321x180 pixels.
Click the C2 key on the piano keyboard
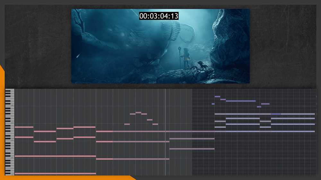click(10, 140)
